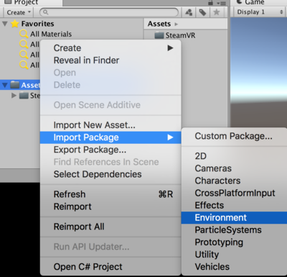Open the SteamVR folder in Assets pane
The image size is (287, 277).
(180, 35)
